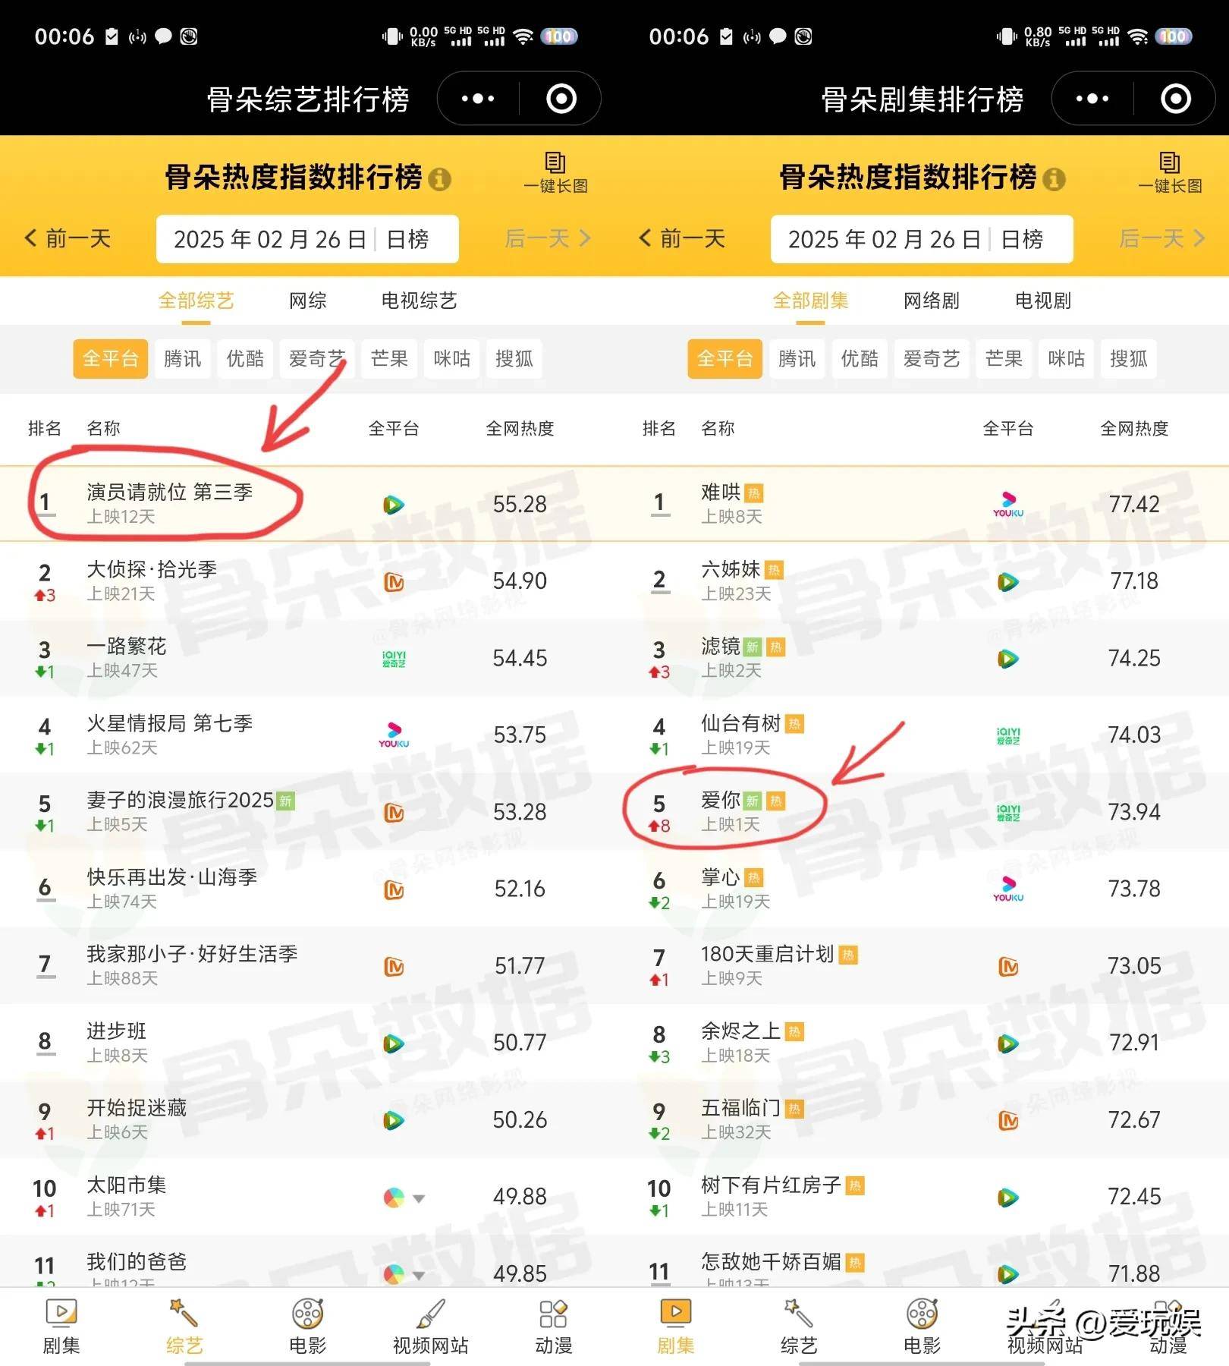
Task: Open the 我家那小子·好好生活季 entry
Action: [x=307, y=965]
